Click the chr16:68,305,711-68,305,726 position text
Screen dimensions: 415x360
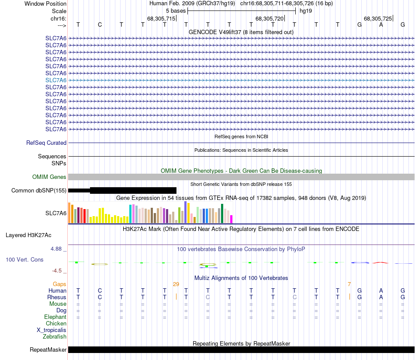click(x=277, y=3)
